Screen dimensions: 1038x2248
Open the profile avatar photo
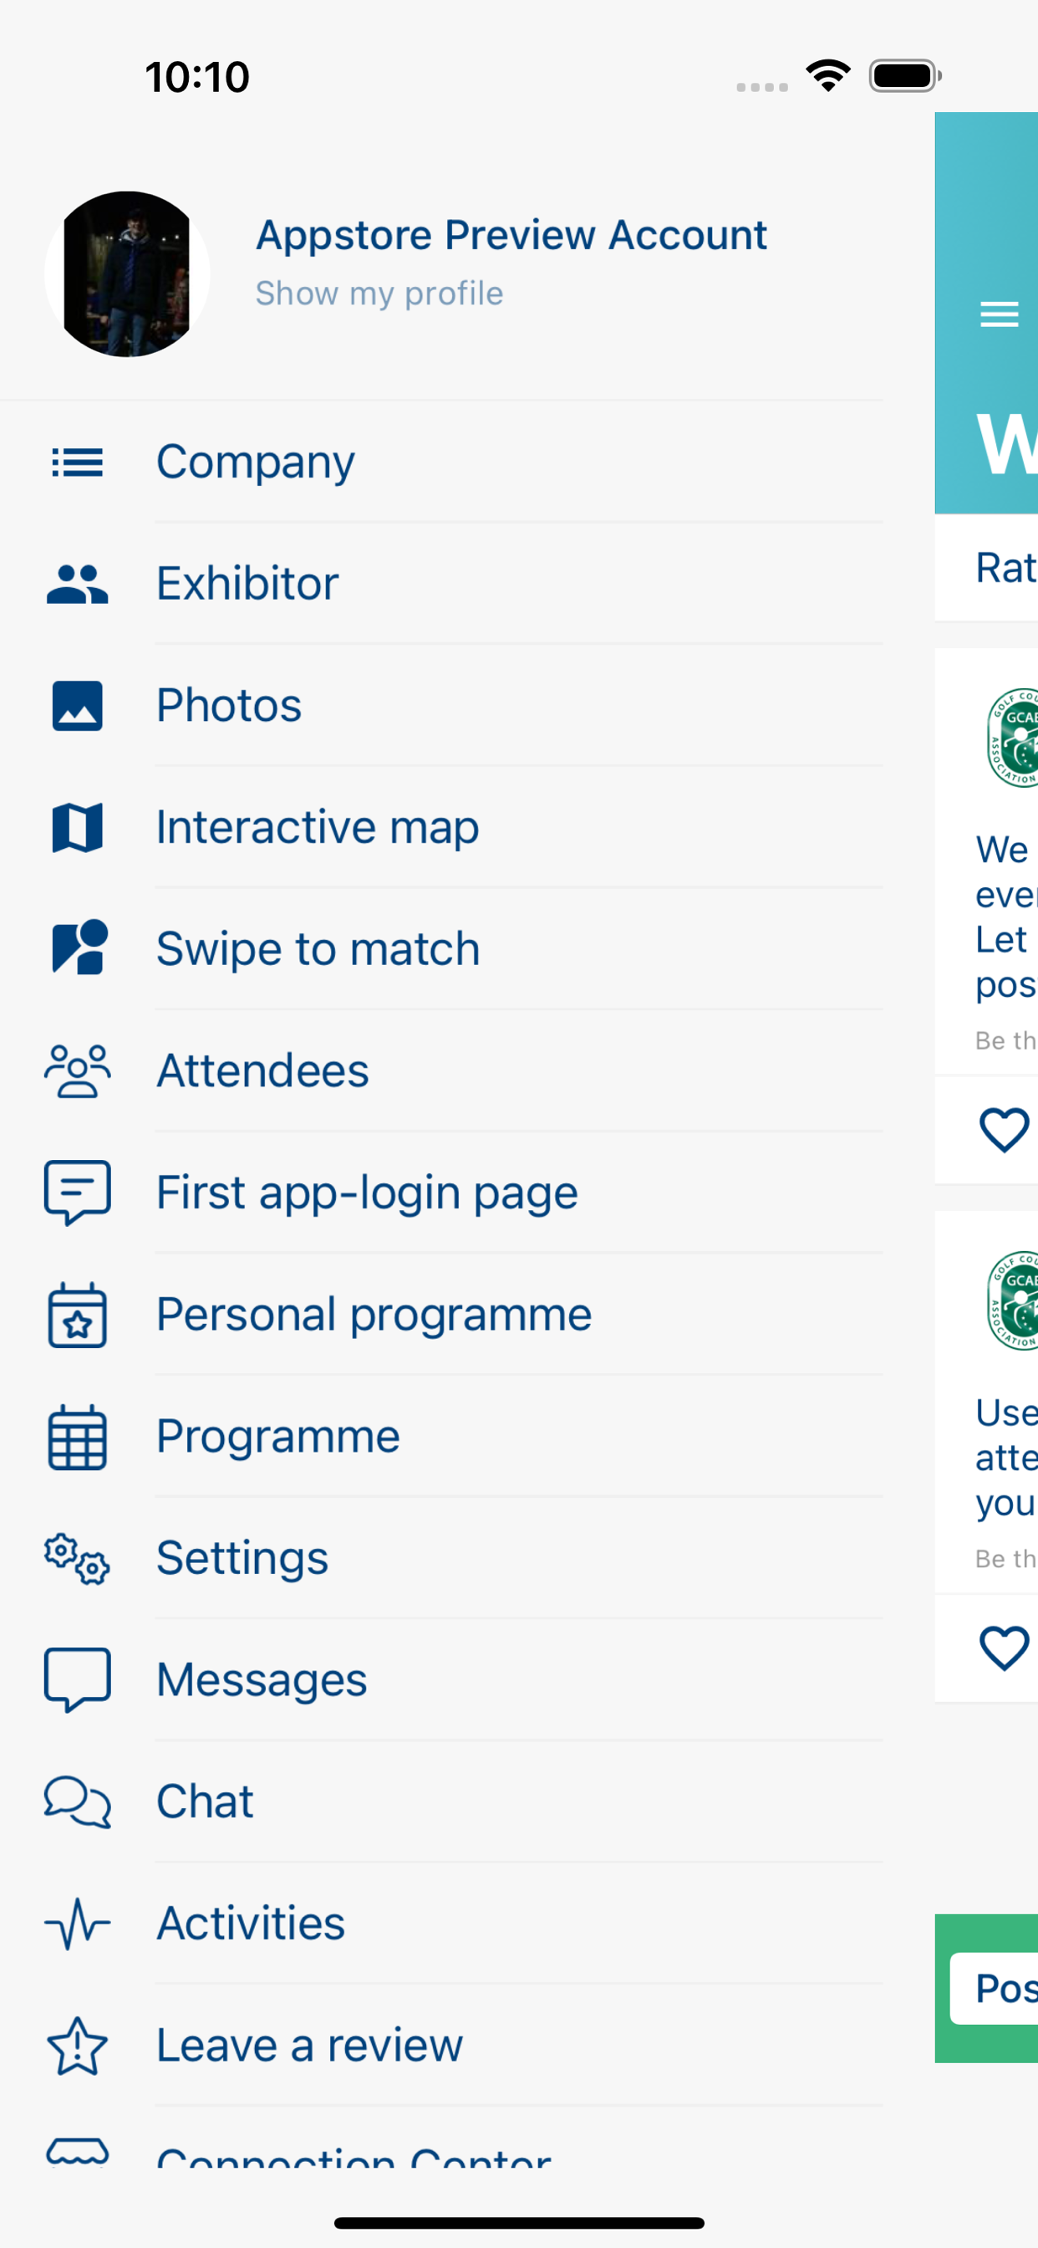point(126,274)
